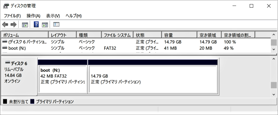
Task: Open the Help question mark icon
Action: pyautogui.click(x=36, y=24)
